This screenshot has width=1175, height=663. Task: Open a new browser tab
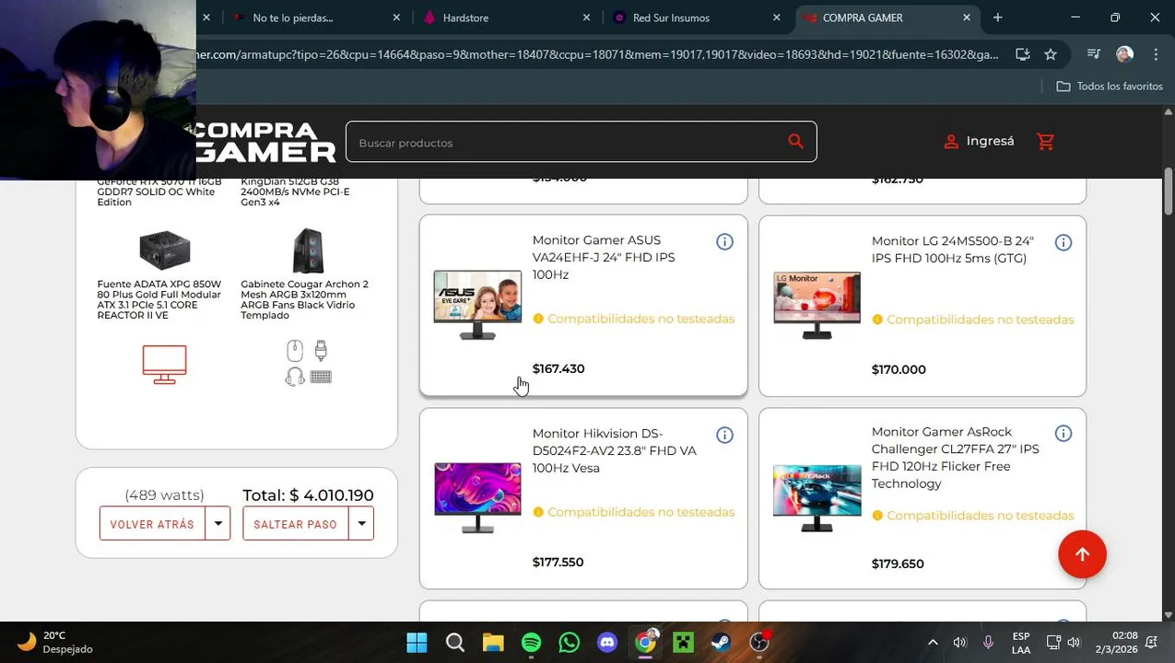click(997, 17)
